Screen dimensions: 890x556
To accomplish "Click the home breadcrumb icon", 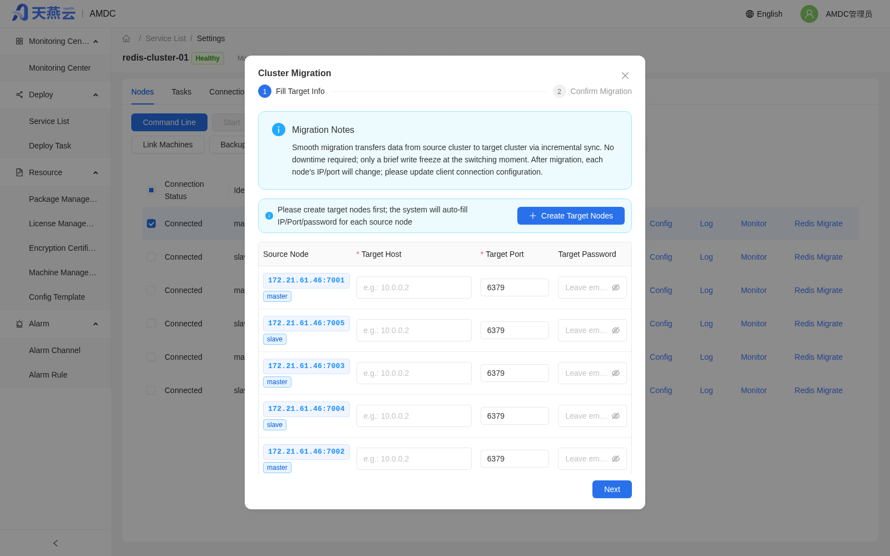I will click(x=126, y=38).
